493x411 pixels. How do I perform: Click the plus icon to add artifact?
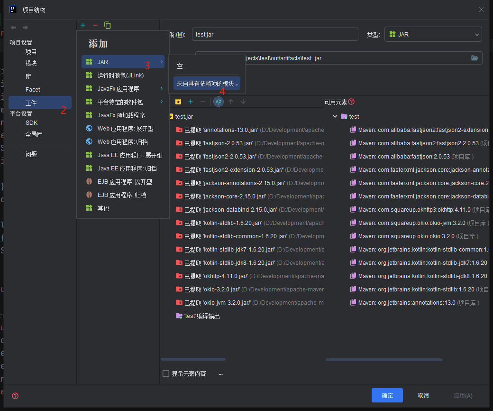coord(83,25)
